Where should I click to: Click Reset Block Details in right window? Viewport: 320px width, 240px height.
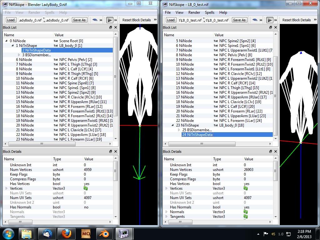(x=297, y=20)
